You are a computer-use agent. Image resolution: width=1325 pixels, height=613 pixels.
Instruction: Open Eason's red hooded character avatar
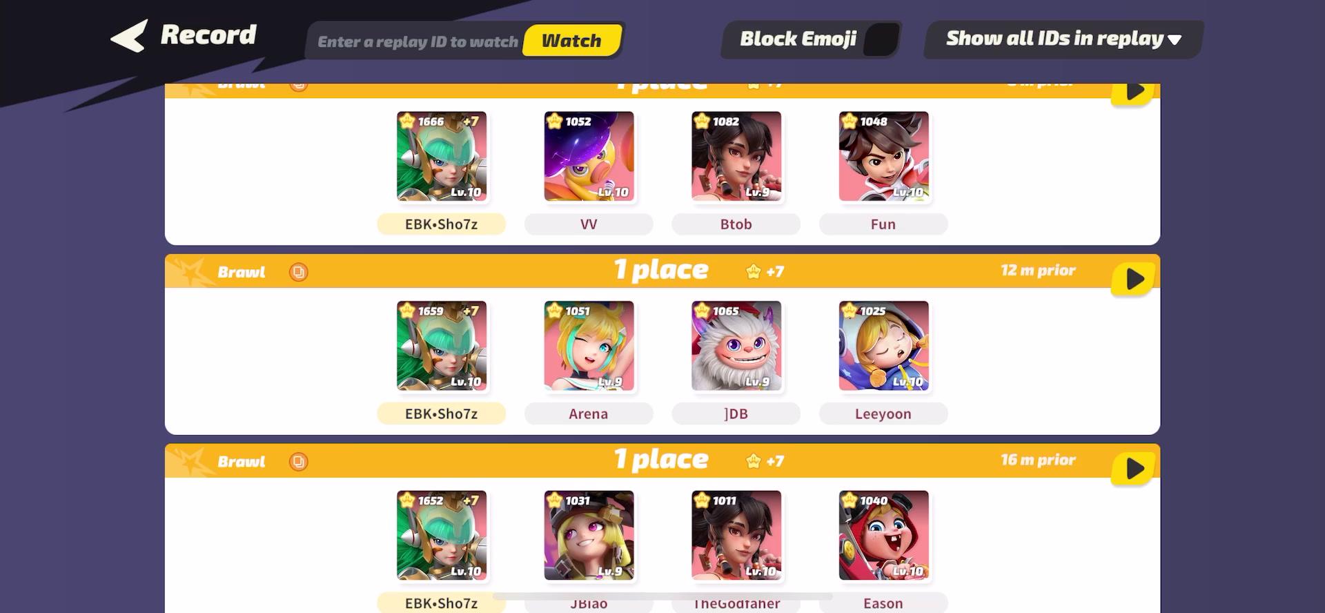[x=883, y=535]
